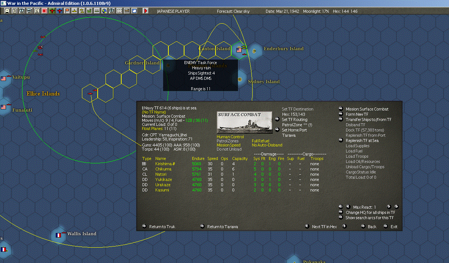Click the Float Planes: 11 (11) text

point(159,129)
